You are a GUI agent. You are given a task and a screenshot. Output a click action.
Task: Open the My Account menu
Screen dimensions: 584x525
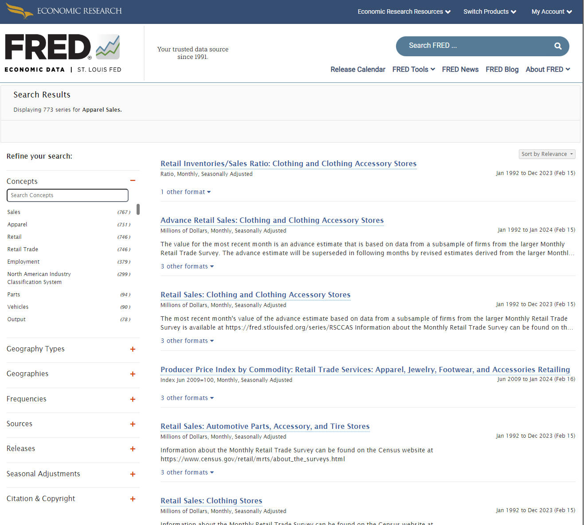click(551, 12)
